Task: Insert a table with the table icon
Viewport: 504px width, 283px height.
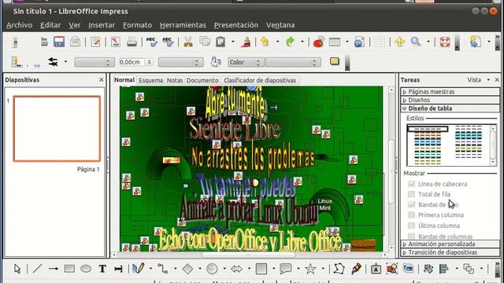Action: pyautogui.click(x=335, y=42)
